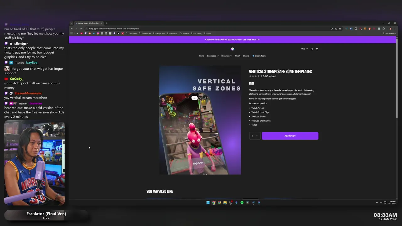
Task: Click chat username 'StevenMnemonic'
Action: click(28, 93)
